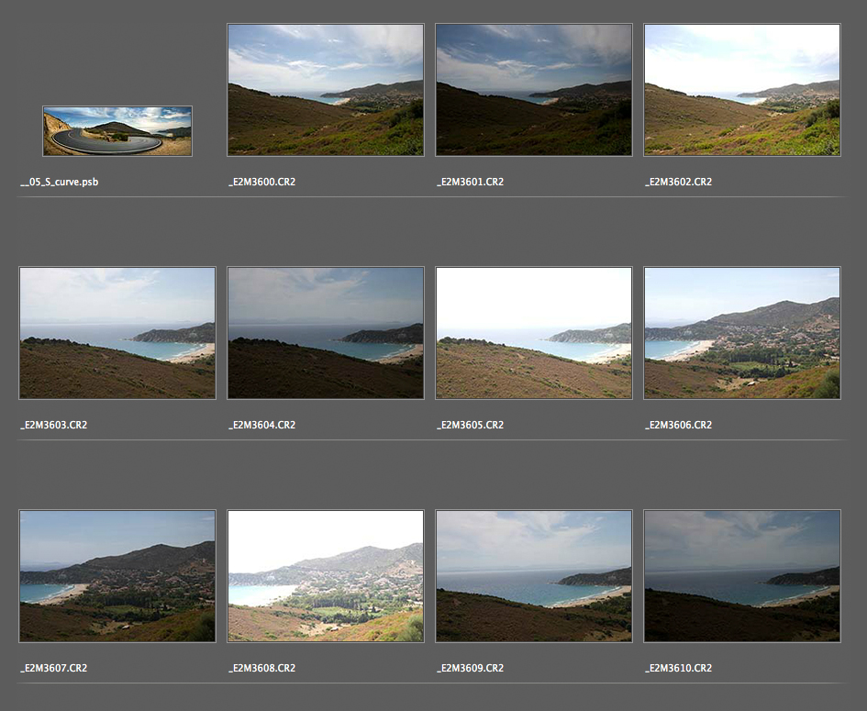Pick the overexposed _E2M3602.CR2 thumbnail

[741, 90]
